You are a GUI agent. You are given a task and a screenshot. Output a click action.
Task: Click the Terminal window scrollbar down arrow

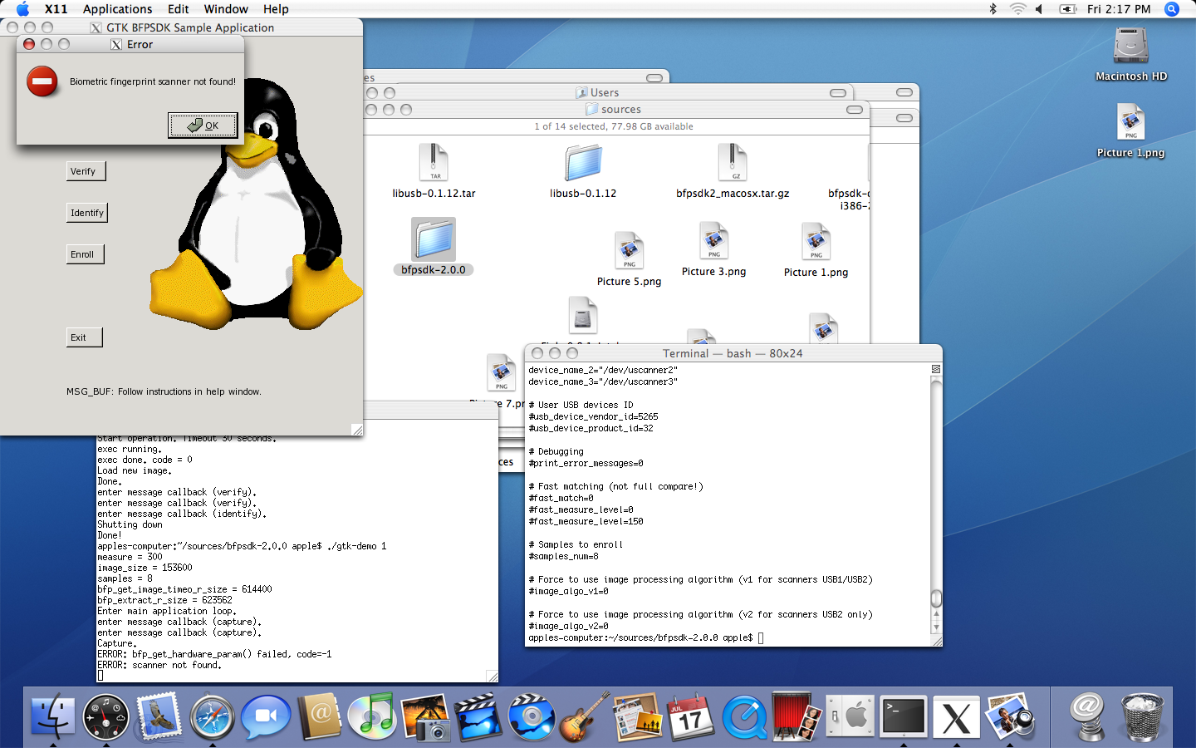[936, 628]
